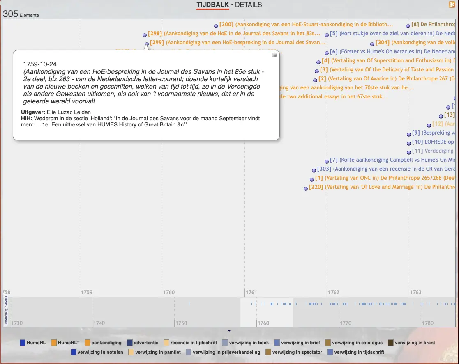Click the HumeNL blue legend swatch

[x=23, y=343]
